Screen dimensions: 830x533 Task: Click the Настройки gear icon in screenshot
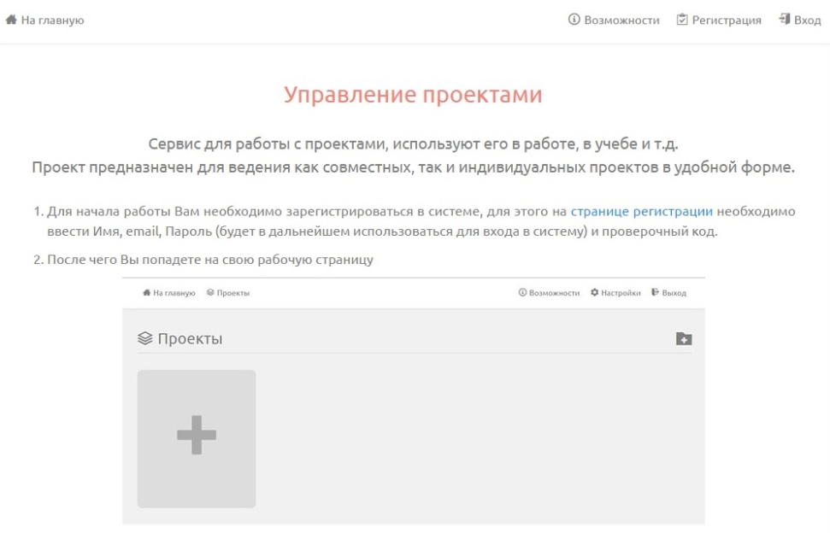click(x=594, y=292)
